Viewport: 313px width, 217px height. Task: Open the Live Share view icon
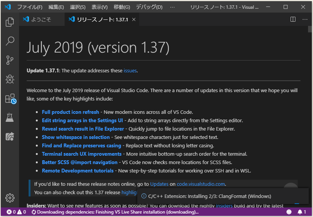point(10,137)
